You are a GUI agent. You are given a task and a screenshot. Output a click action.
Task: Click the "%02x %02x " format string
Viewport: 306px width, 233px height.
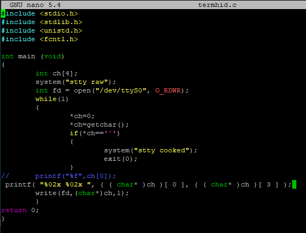65,185
